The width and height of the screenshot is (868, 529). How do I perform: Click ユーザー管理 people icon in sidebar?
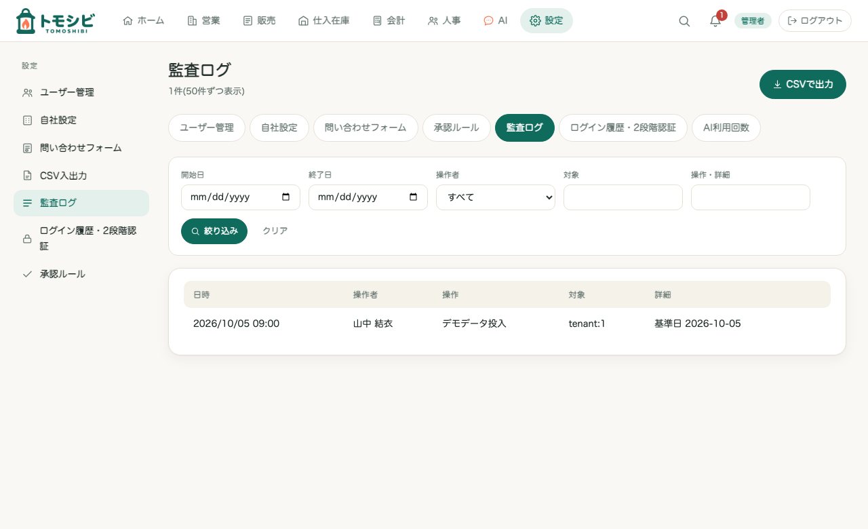(x=27, y=92)
